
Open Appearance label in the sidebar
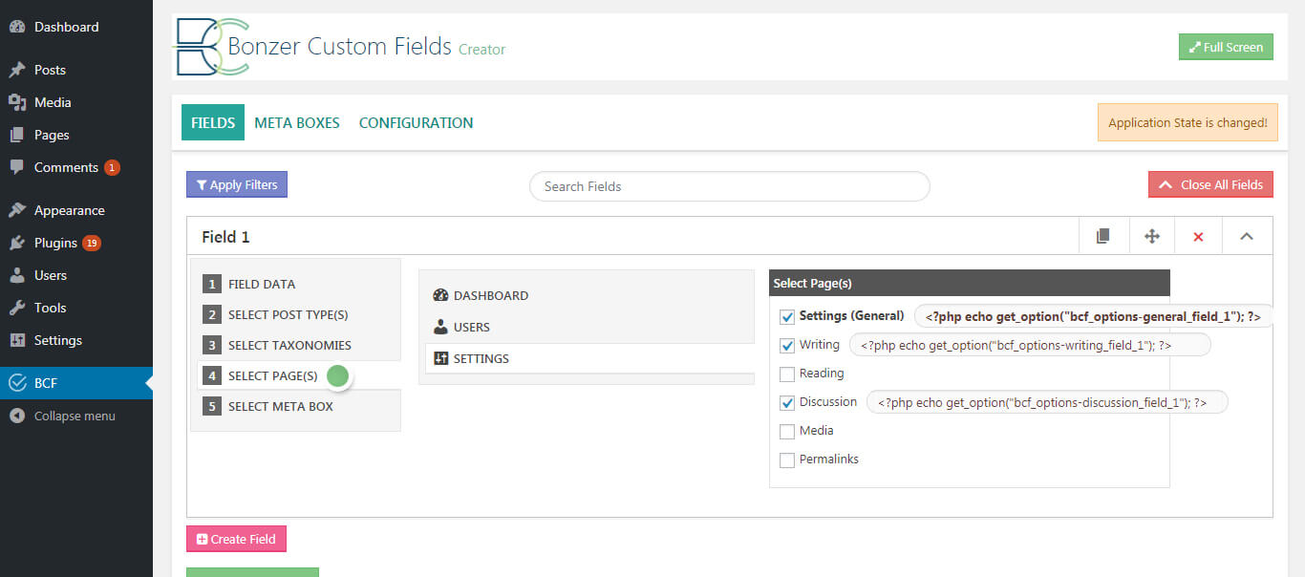tap(70, 210)
